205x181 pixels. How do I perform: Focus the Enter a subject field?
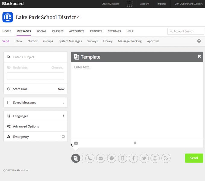click(36, 57)
